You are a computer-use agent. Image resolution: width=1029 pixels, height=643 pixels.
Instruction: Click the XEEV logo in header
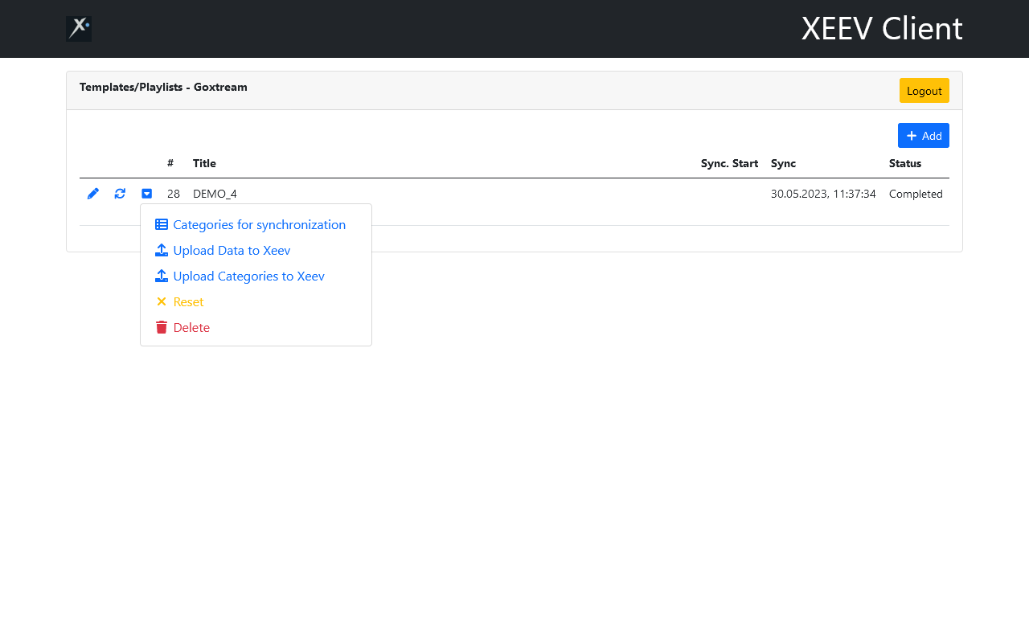click(79, 29)
